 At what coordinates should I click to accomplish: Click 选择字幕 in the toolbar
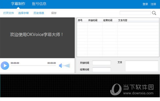(x=23, y=13)
